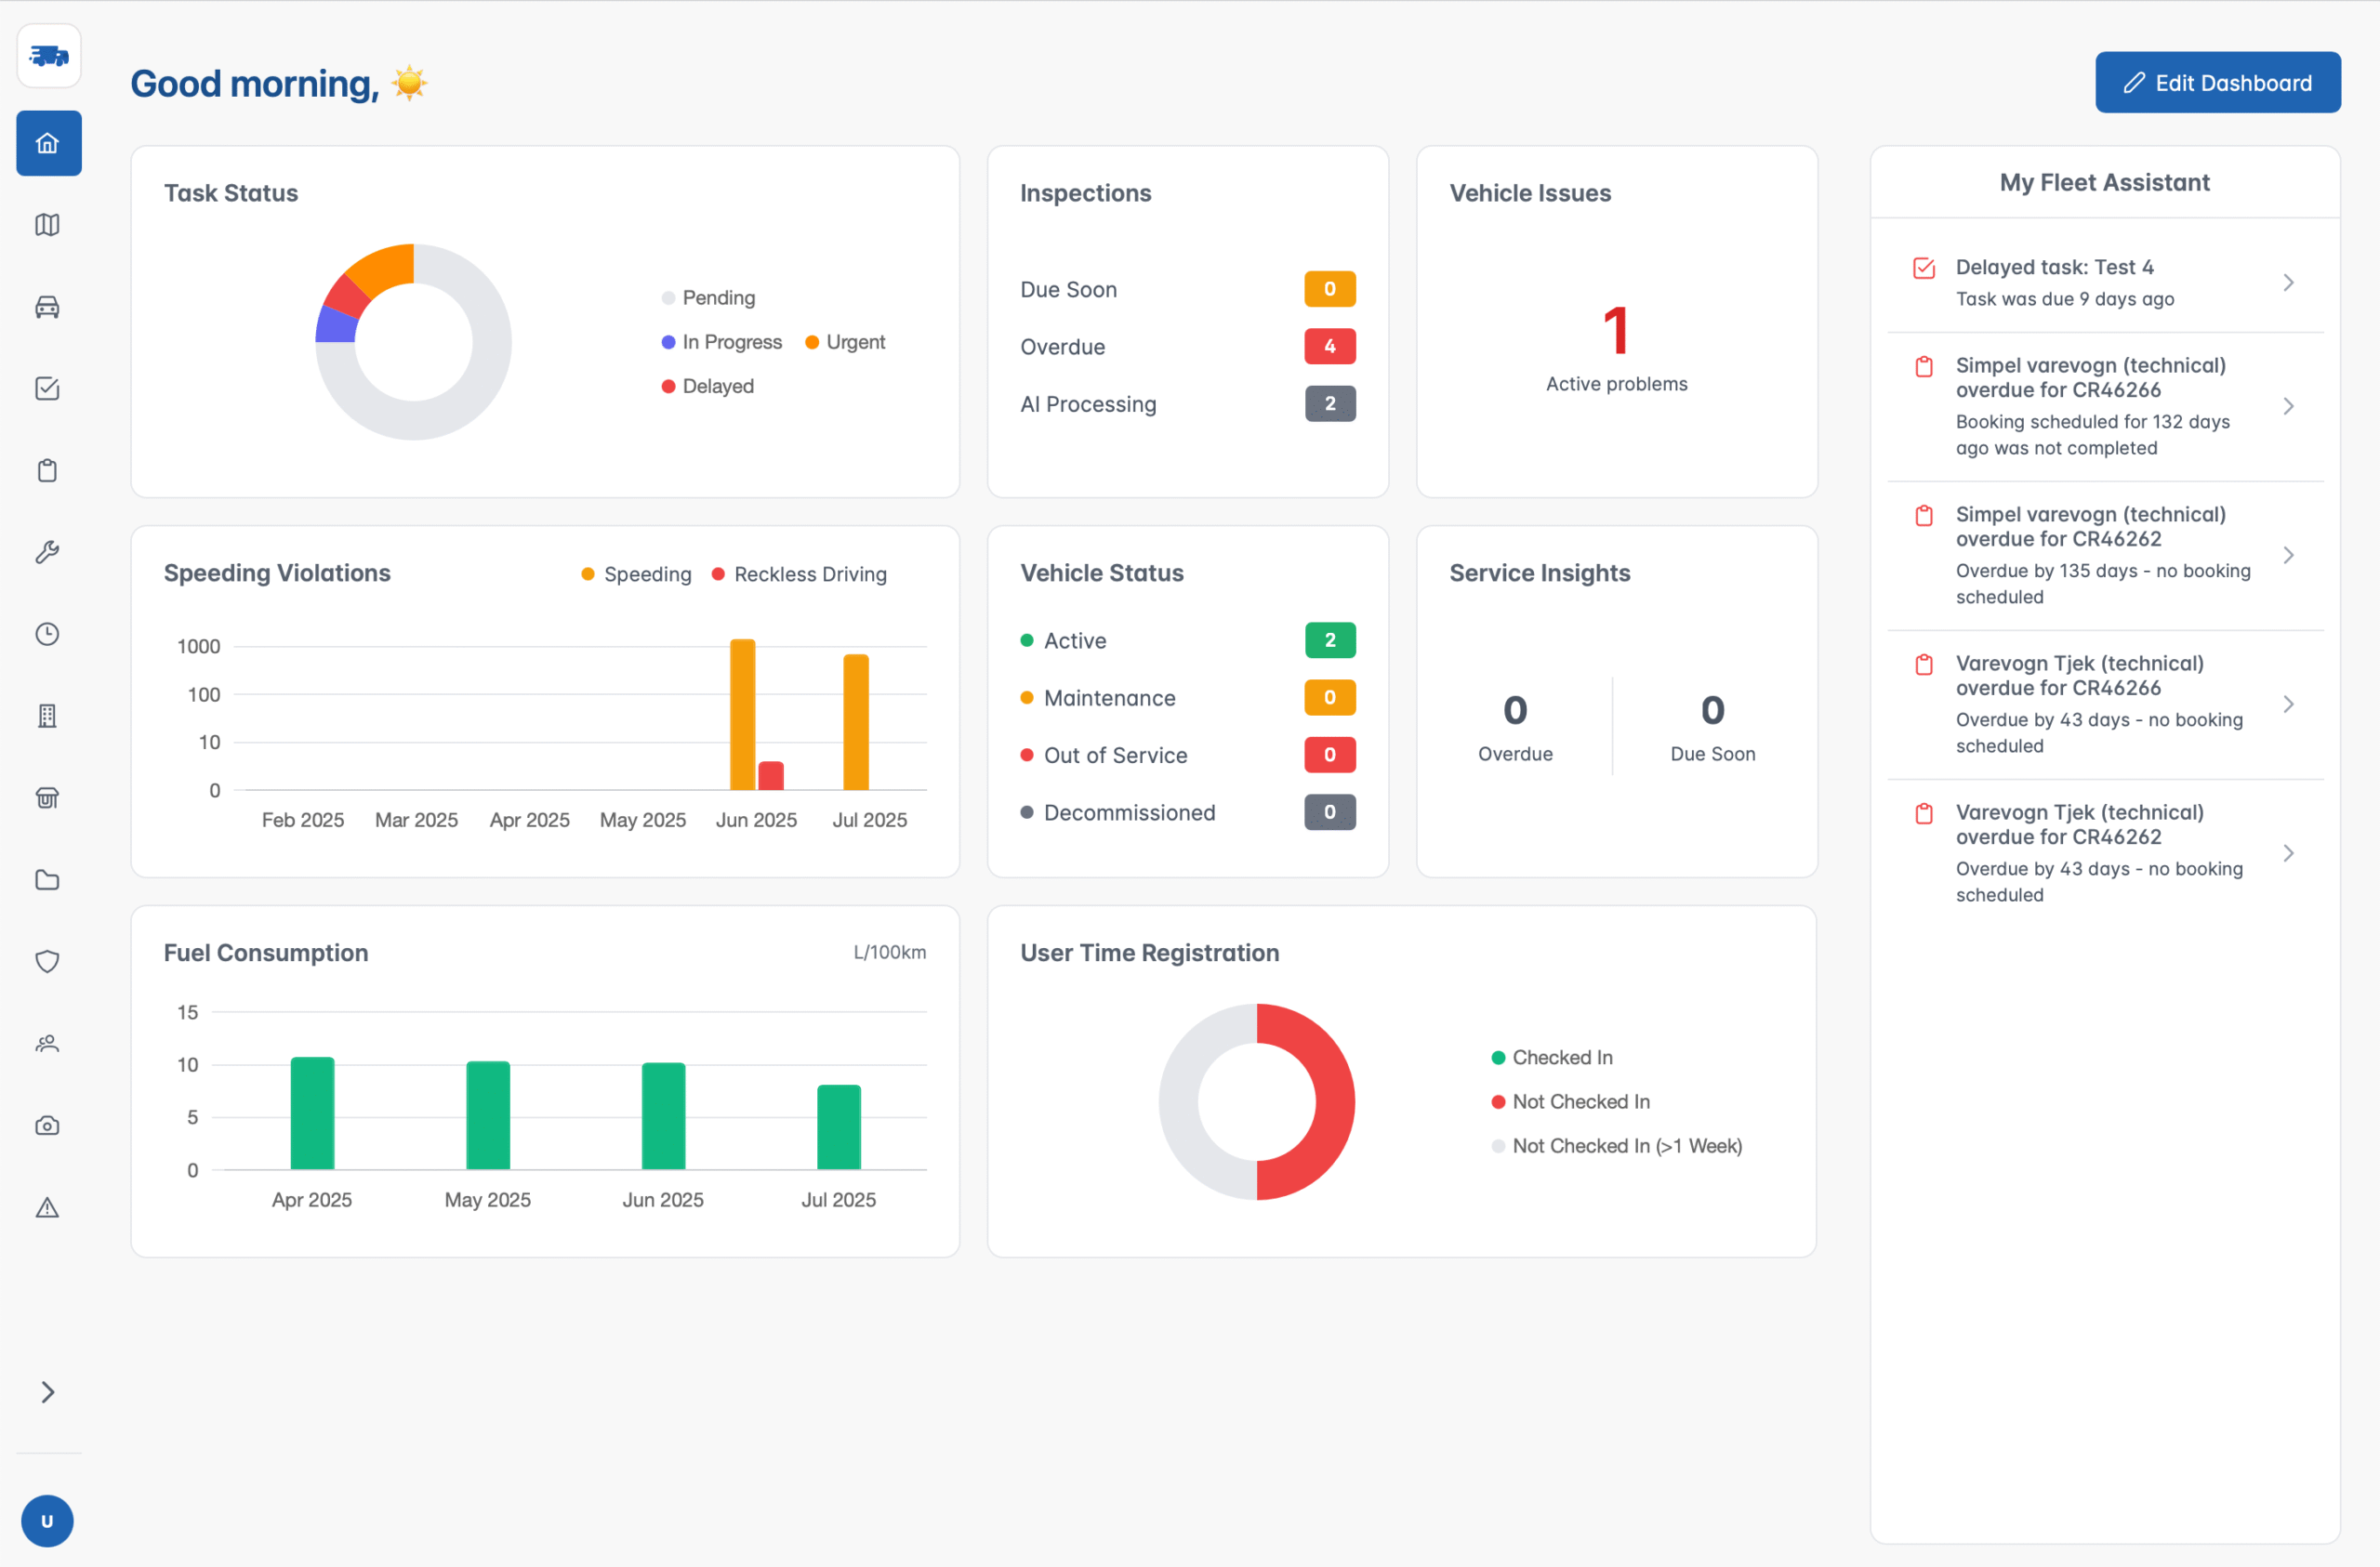
Task: Open the Time tracking clock icon
Action: (48, 633)
